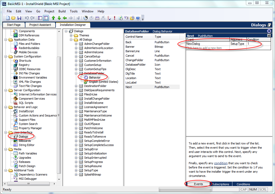Click the 'add a new item' row
The width and height of the screenshot is (275, 194).
coord(204,48)
